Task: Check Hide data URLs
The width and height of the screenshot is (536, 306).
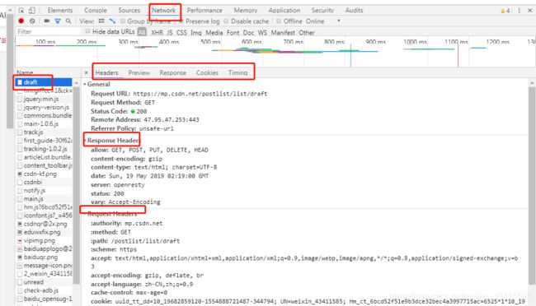Action: 88,31
